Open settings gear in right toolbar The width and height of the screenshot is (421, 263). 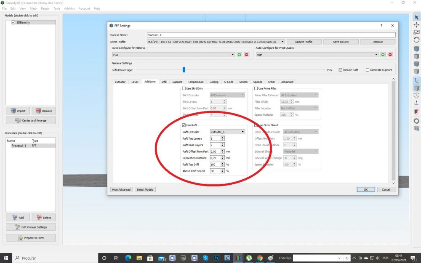[416, 121]
